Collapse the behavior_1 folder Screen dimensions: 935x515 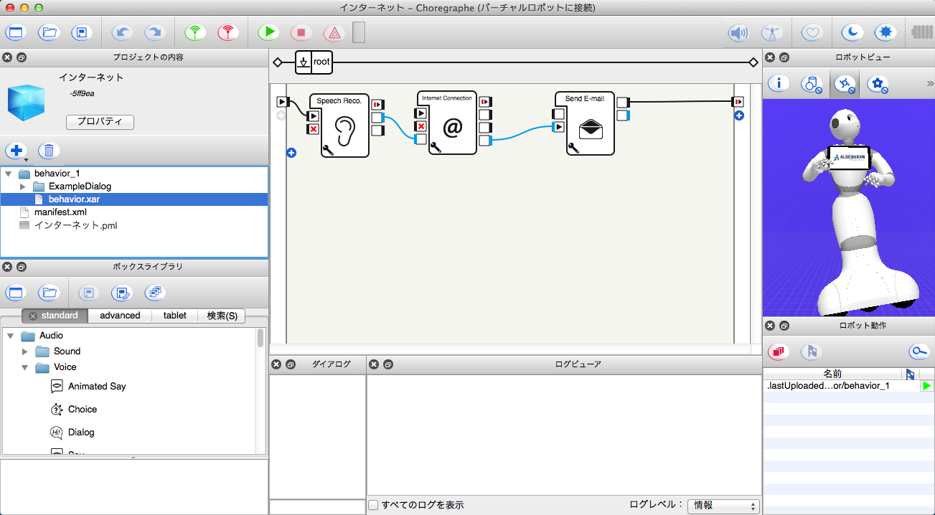click(x=8, y=174)
